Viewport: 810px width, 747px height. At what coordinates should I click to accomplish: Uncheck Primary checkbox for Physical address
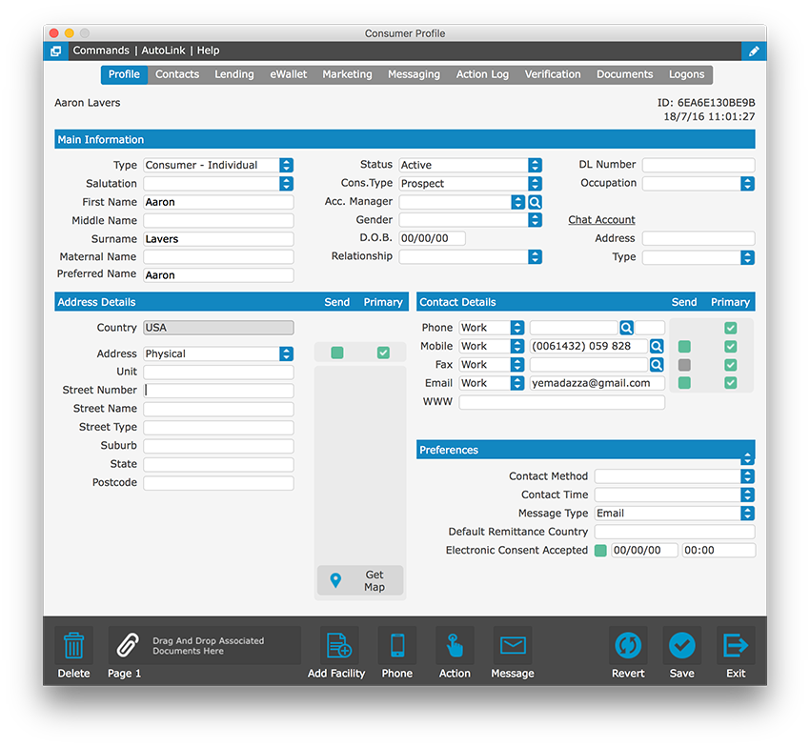click(x=383, y=353)
